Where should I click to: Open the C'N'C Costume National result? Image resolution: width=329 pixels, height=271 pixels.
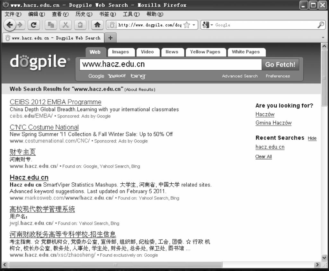[44, 127]
